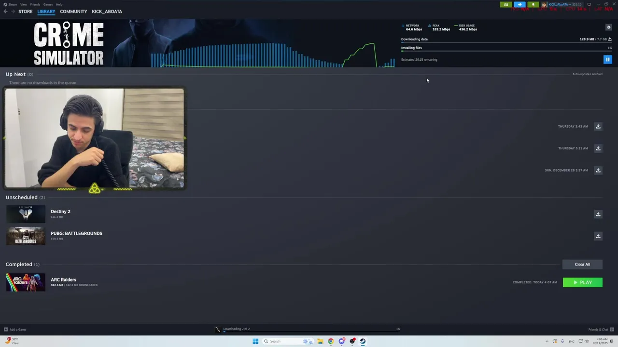Open the friends activity green icon
The image size is (618, 347).
pos(506,5)
